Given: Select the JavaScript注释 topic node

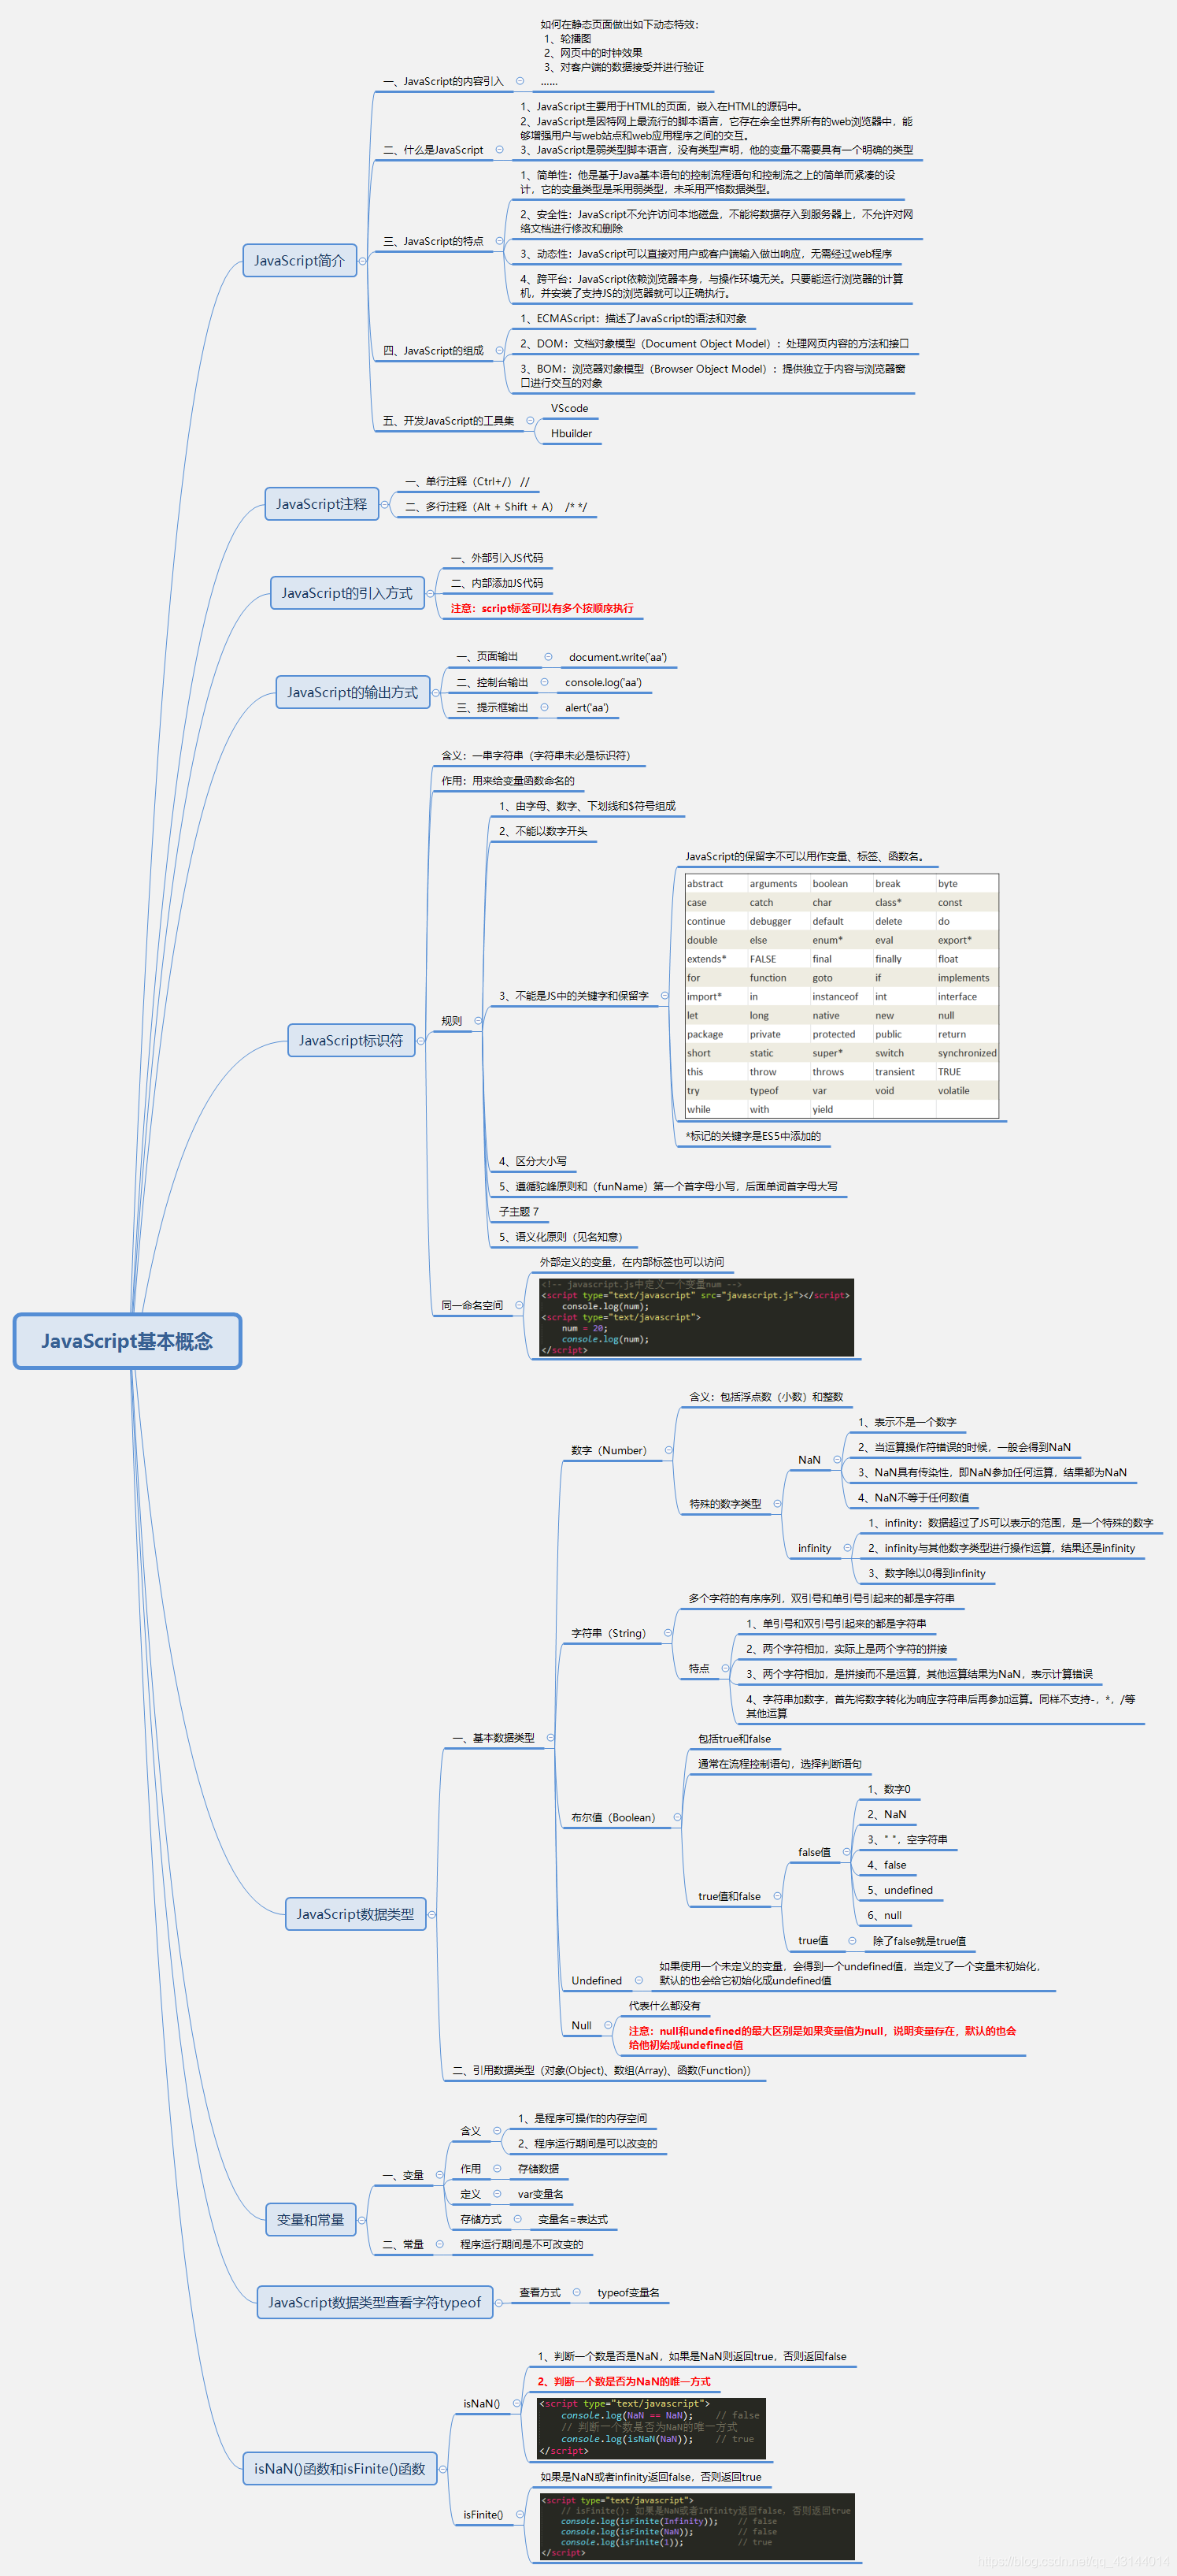Looking at the screenshot, I should (x=322, y=504).
